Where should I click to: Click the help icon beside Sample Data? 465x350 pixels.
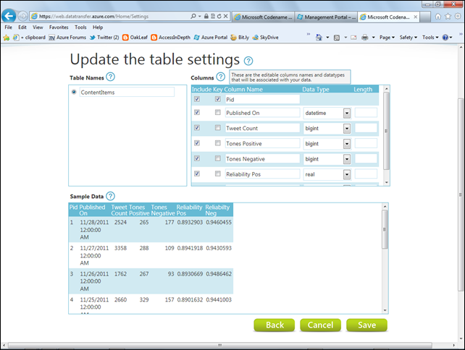(x=110, y=196)
